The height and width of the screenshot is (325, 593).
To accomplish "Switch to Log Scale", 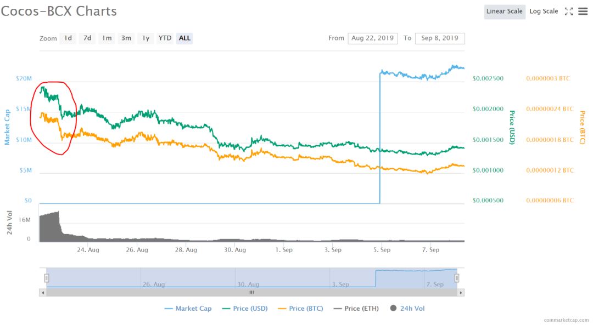I will pyautogui.click(x=544, y=12).
